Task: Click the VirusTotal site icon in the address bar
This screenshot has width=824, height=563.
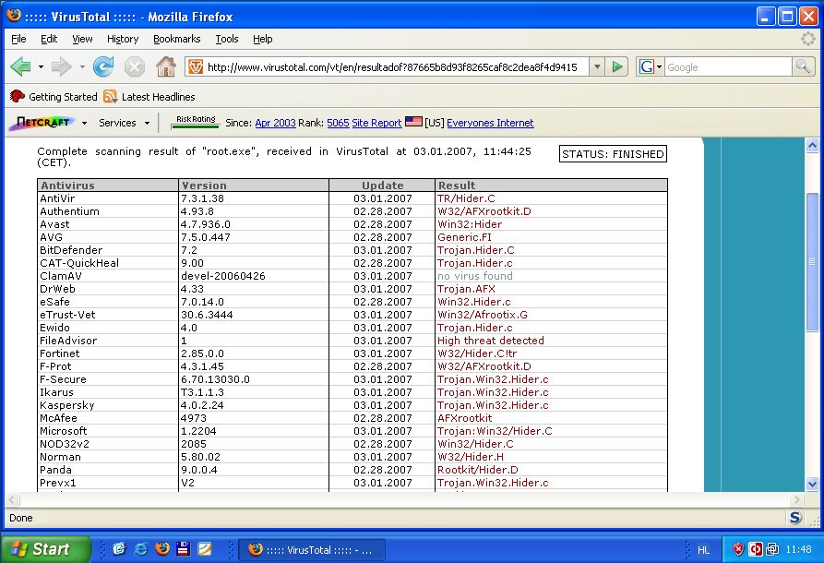Action: coord(196,66)
